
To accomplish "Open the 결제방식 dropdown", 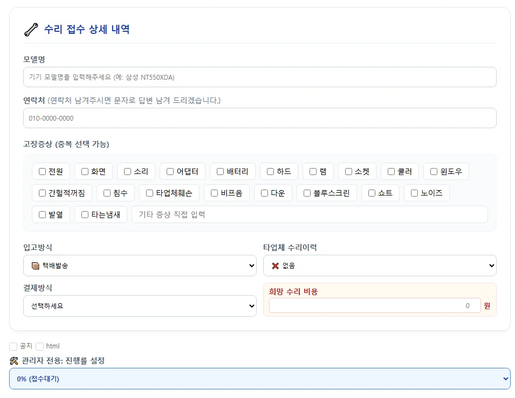I will (x=140, y=306).
